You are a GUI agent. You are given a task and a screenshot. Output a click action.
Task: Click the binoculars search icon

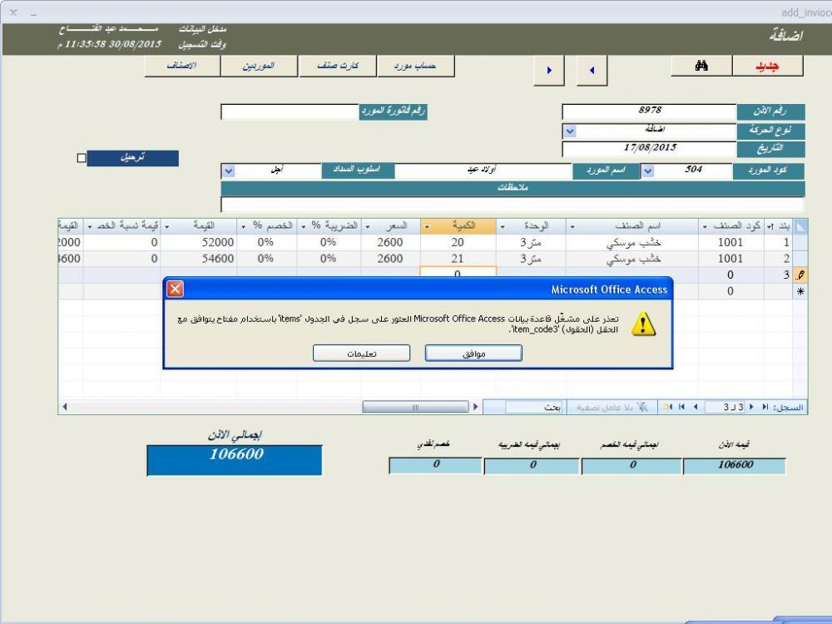point(701,67)
